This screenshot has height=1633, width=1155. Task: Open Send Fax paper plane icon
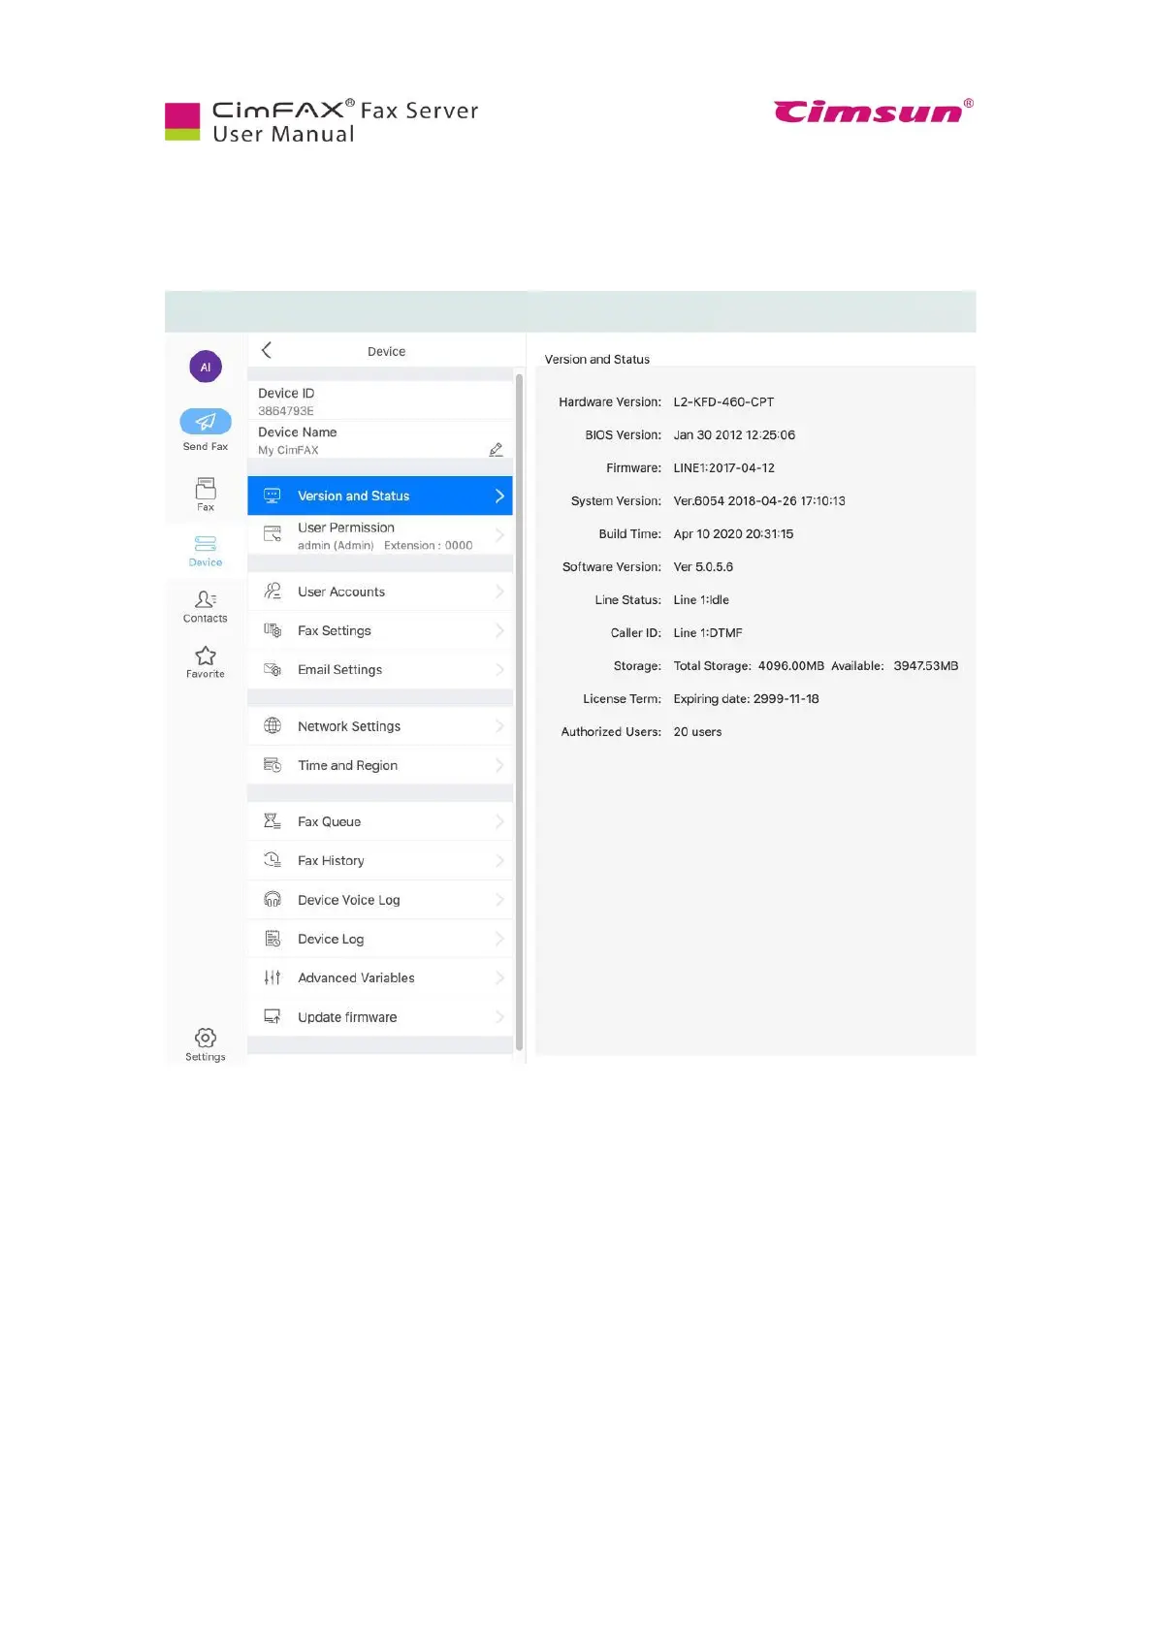coord(206,421)
